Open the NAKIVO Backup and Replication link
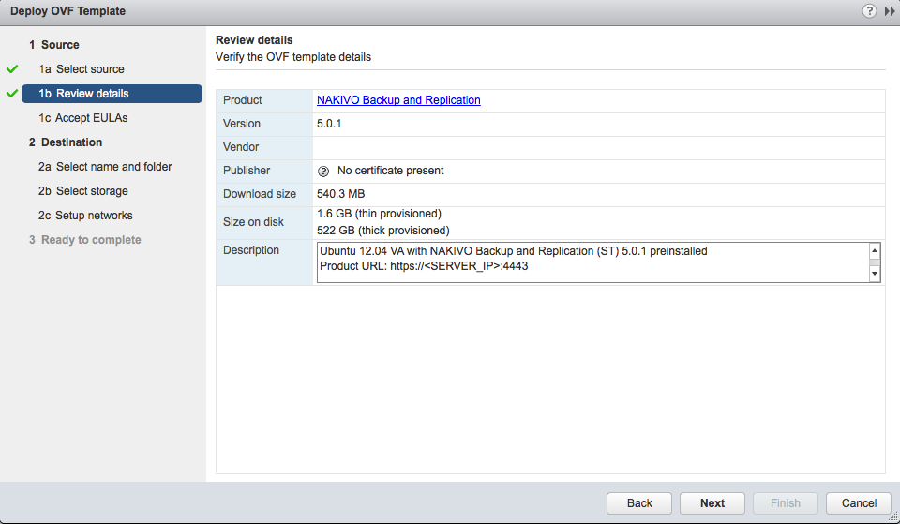This screenshot has width=900, height=524. pyautogui.click(x=398, y=100)
